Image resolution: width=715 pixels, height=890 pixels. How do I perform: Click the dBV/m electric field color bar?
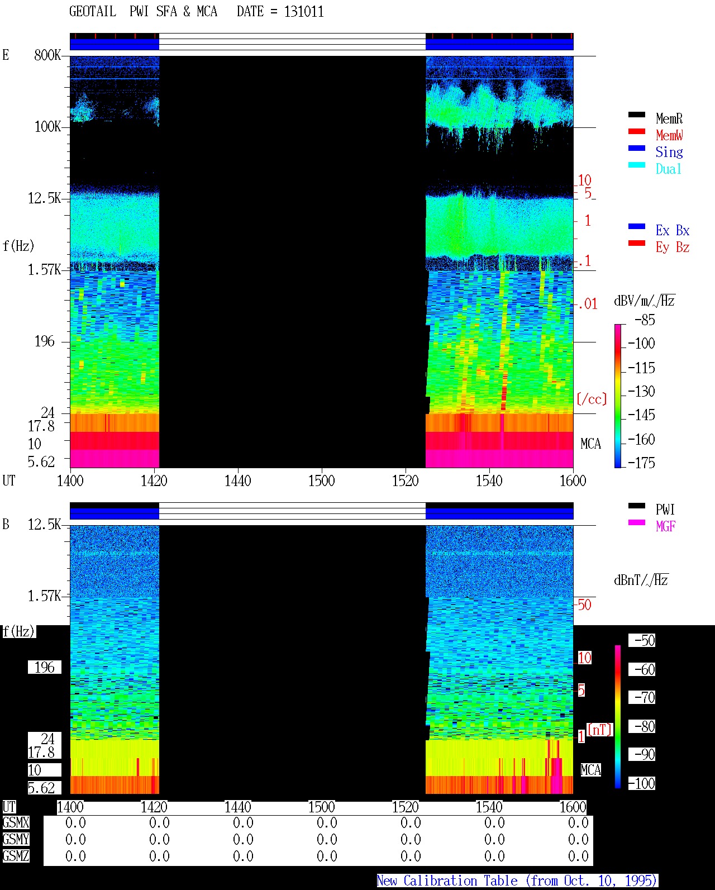point(618,396)
